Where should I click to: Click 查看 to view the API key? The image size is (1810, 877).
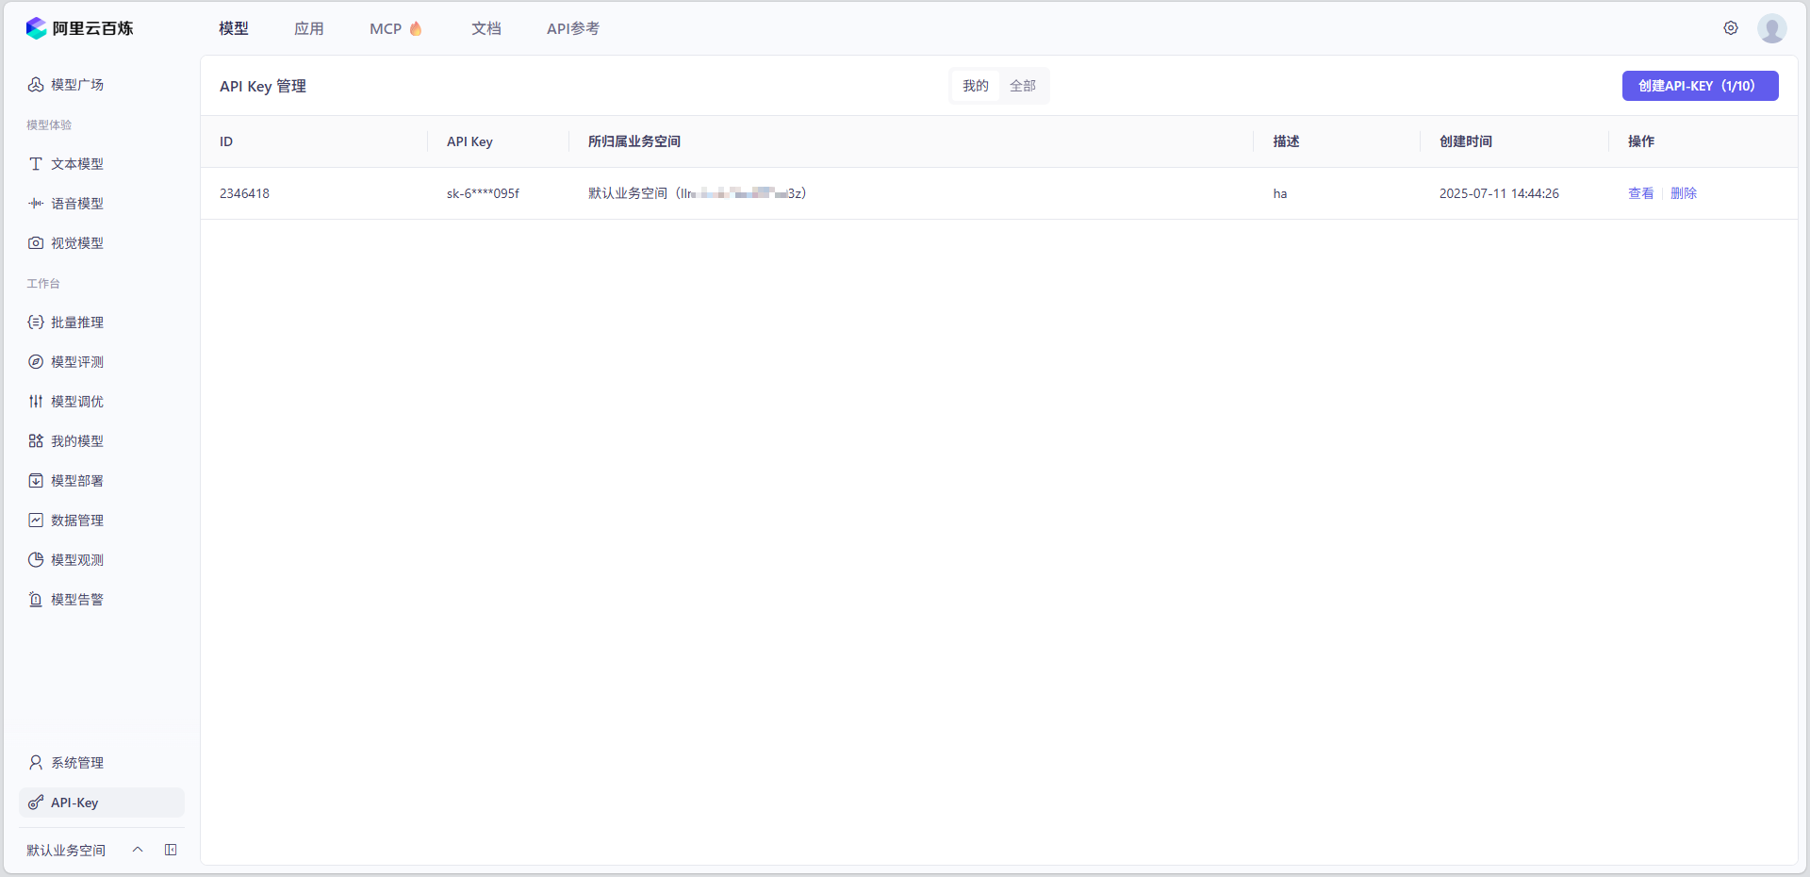tap(1640, 193)
